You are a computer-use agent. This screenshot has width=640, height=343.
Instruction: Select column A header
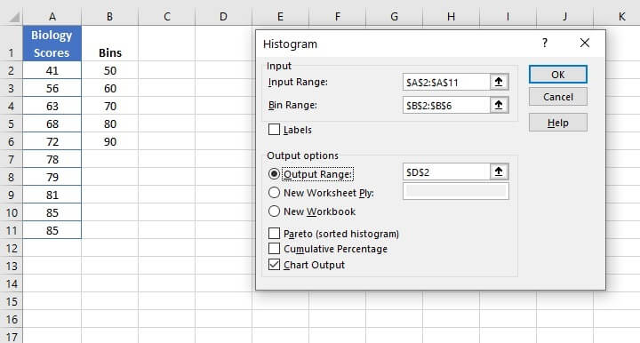click(52, 17)
